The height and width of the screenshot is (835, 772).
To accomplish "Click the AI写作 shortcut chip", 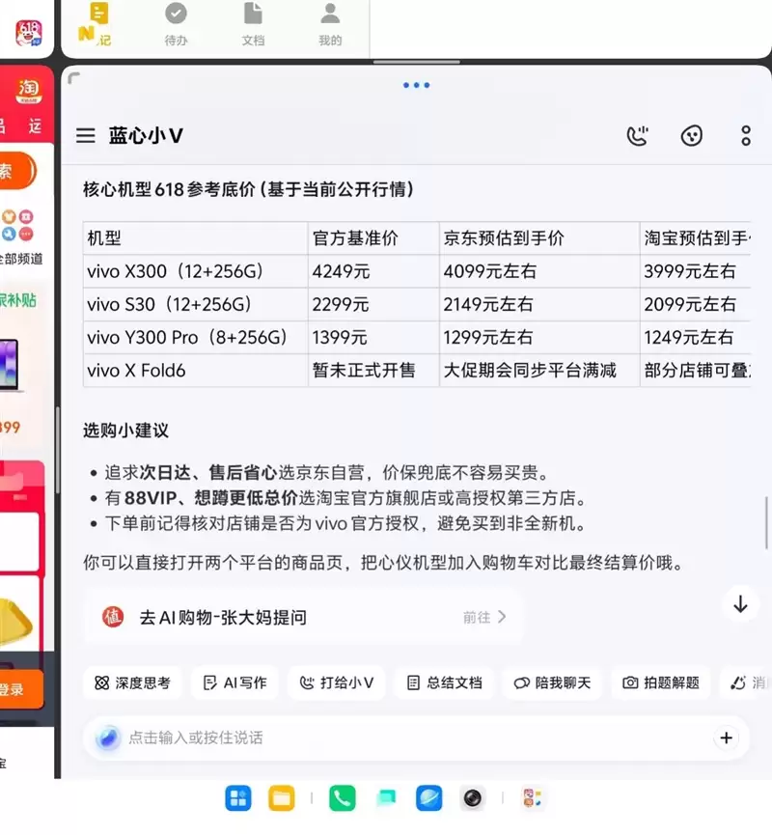I will click(x=234, y=682).
